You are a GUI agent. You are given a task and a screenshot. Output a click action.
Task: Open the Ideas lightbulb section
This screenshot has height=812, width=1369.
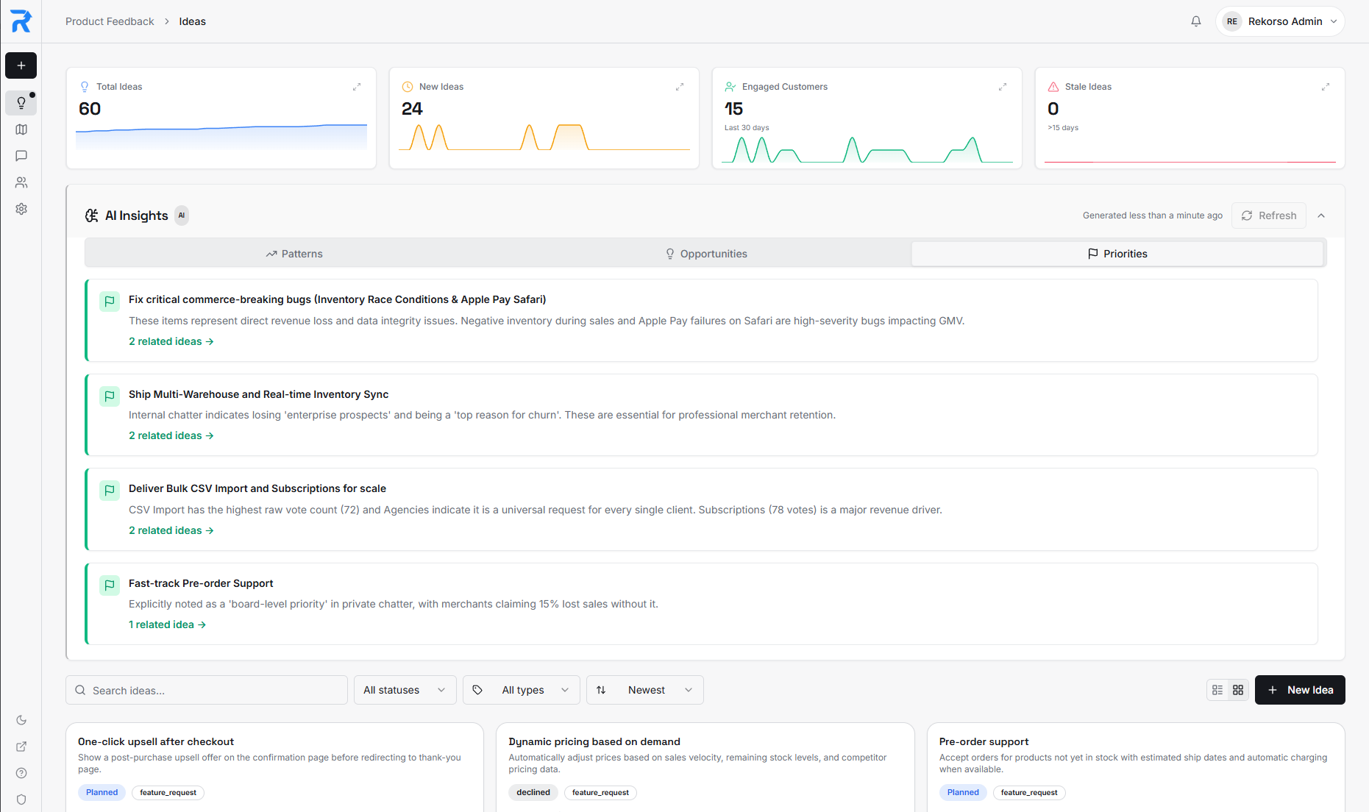[21, 102]
